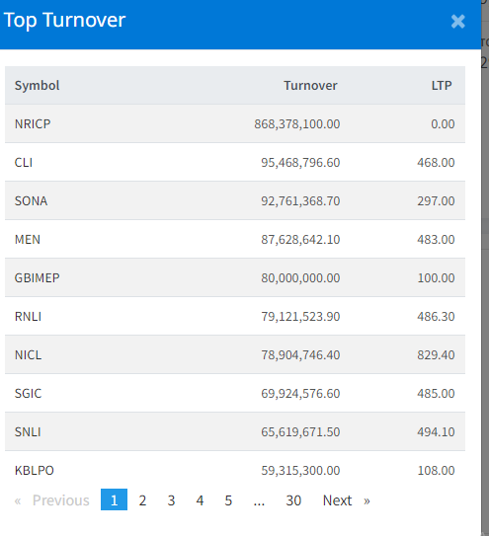Click the Turnover column header

(310, 86)
